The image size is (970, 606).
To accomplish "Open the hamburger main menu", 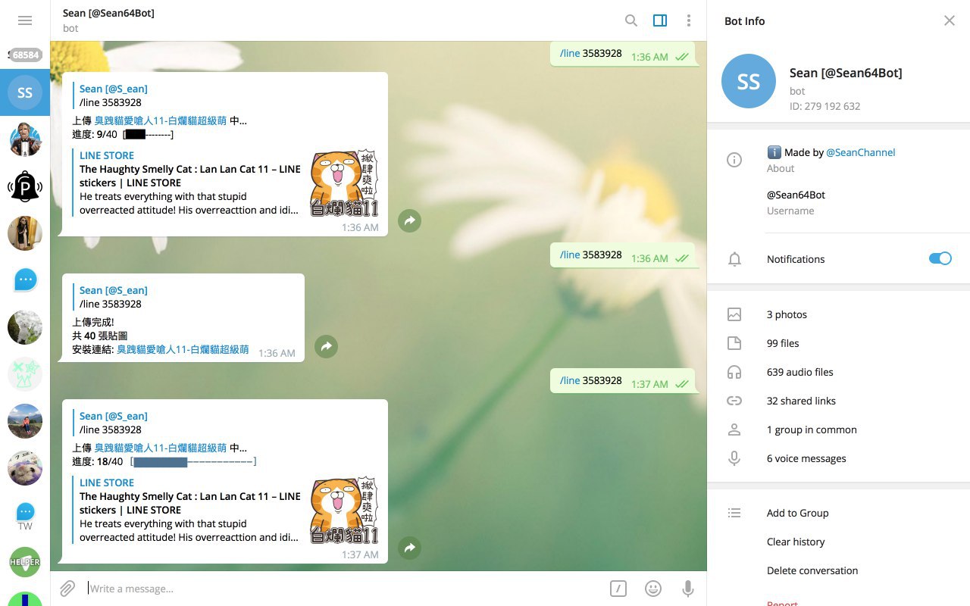I will point(25,20).
